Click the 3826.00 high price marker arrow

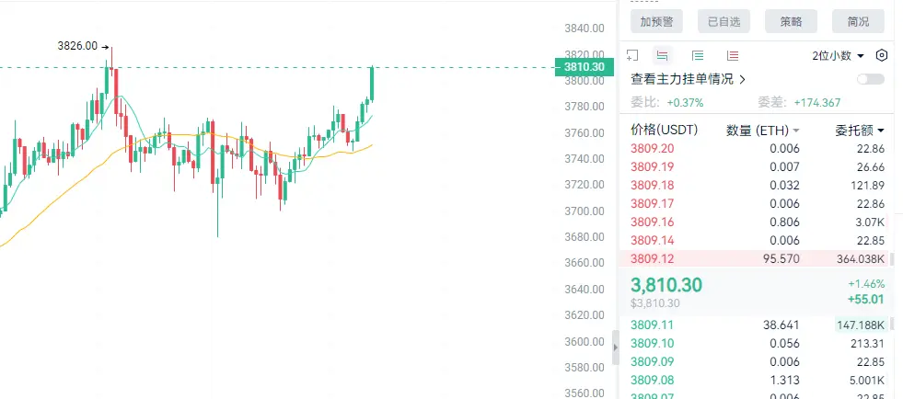[105, 45]
